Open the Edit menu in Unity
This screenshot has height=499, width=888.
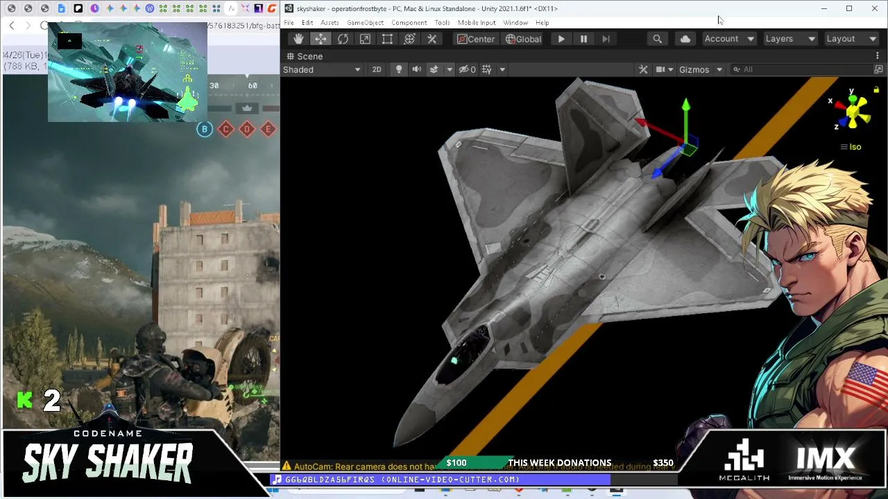point(307,23)
